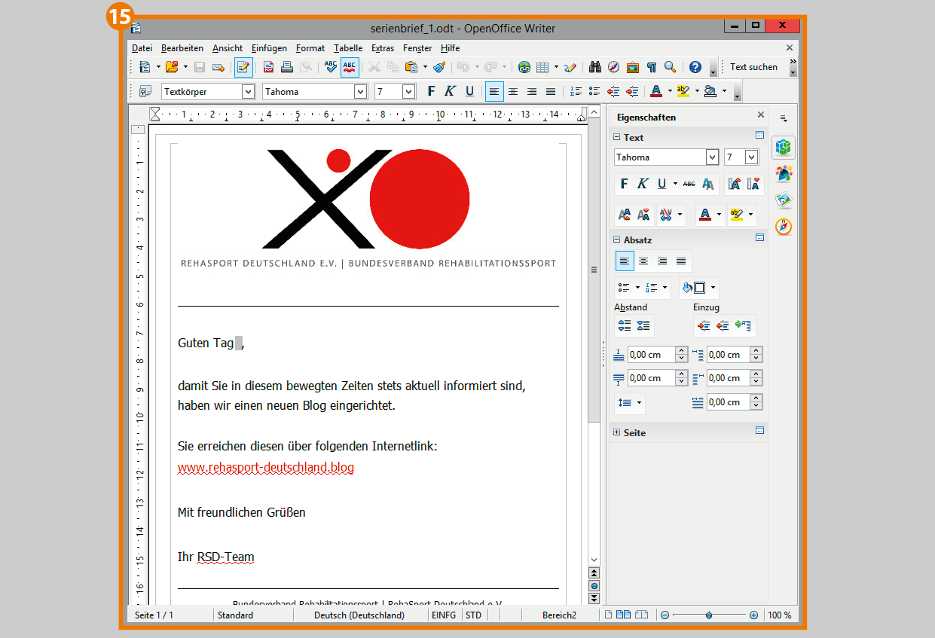Viewport: 935px width, 638px height.
Task: Click the Hyperlink globe icon
Action: click(x=524, y=67)
